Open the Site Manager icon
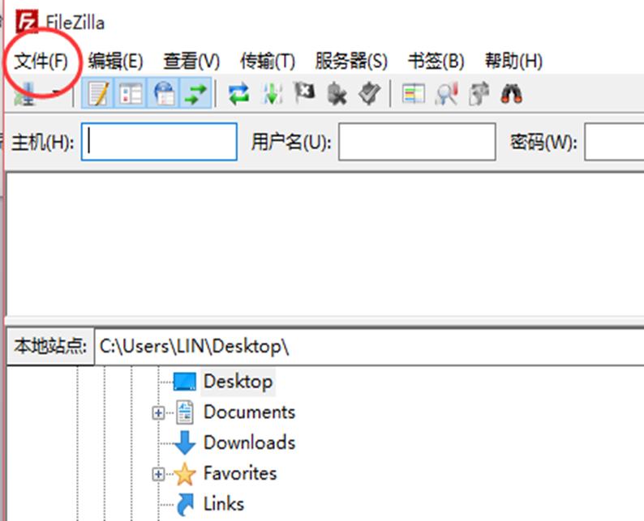The height and width of the screenshot is (521, 644). (25, 94)
